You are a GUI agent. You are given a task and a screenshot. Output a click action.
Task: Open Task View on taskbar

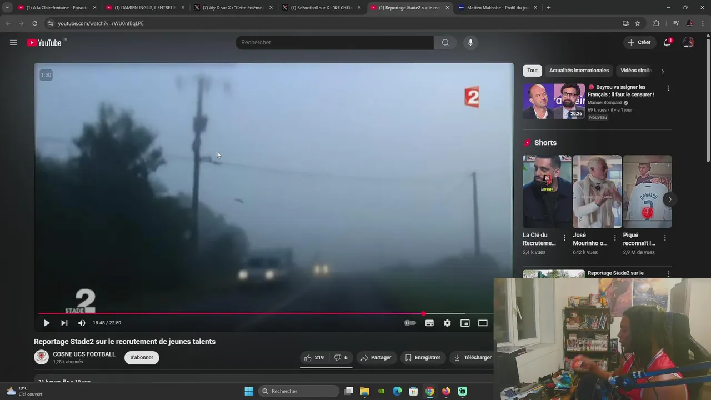[x=348, y=391]
